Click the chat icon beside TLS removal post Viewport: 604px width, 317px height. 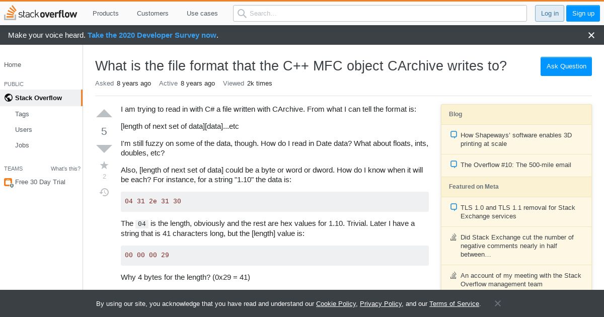point(454,207)
